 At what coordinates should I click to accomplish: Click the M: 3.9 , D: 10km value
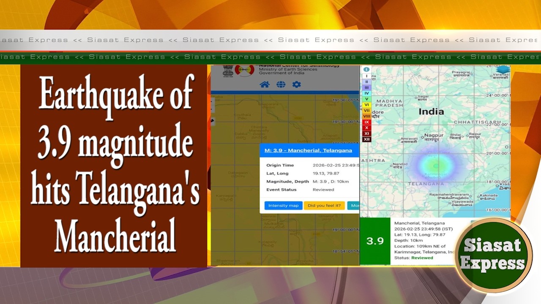click(331, 182)
